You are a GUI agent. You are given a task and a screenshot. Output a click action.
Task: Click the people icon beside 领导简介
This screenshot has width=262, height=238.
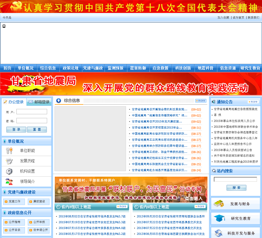[x=9, y=182]
